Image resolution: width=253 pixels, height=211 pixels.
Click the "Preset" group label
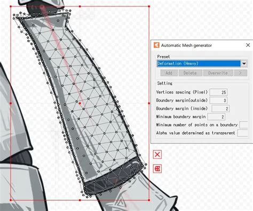pos(163,56)
